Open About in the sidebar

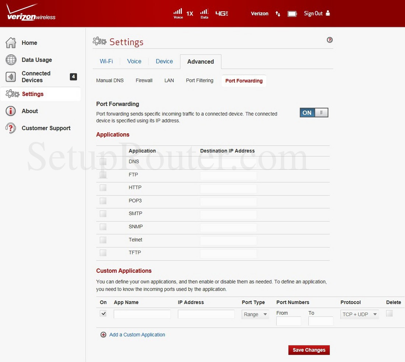pyautogui.click(x=30, y=111)
